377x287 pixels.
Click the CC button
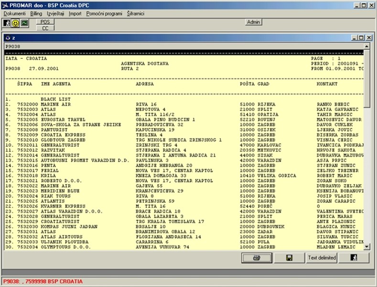[x=45, y=28]
